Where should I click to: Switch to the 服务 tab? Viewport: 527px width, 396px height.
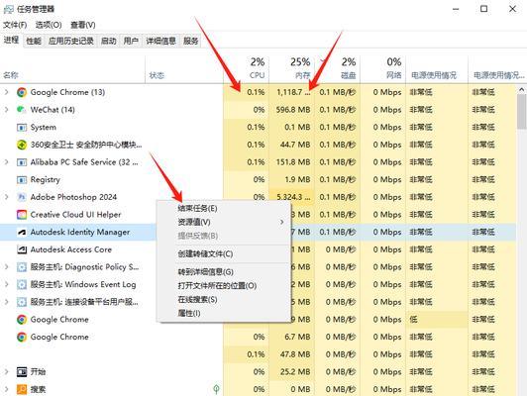pyautogui.click(x=190, y=41)
